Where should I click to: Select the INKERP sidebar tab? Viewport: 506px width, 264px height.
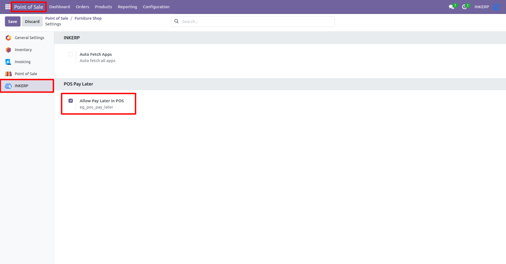[x=27, y=86]
